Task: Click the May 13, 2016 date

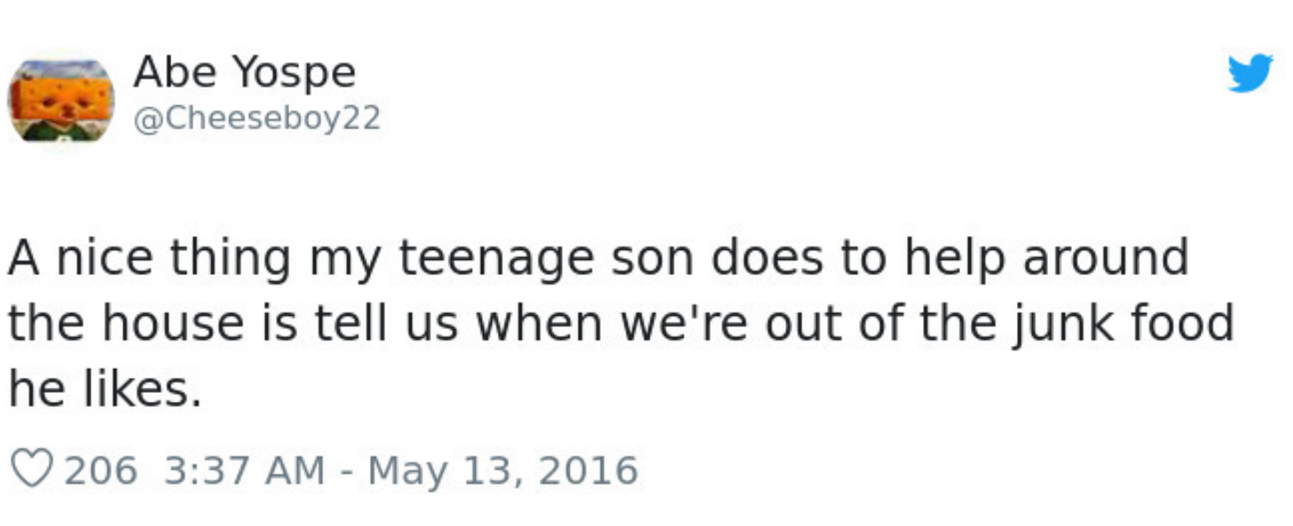Action: click(x=503, y=471)
